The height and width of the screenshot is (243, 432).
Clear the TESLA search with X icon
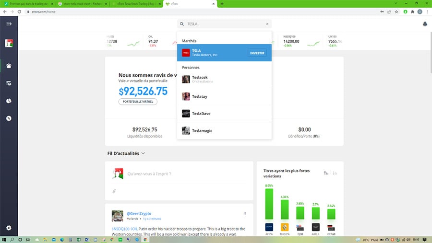point(267,24)
